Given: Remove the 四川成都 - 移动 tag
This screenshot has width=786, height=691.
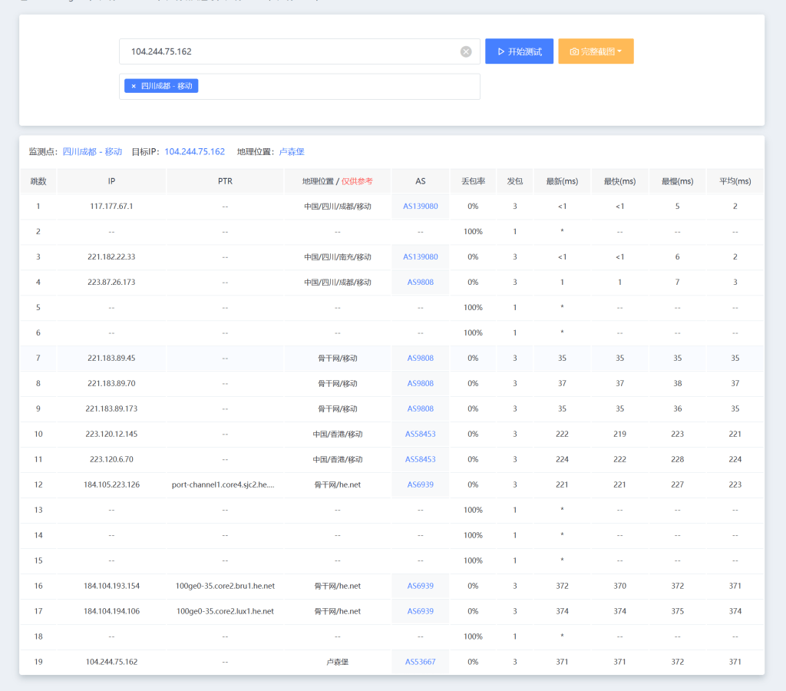Looking at the screenshot, I should tap(134, 86).
